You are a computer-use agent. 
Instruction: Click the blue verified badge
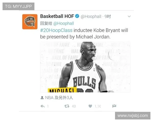[77, 16]
